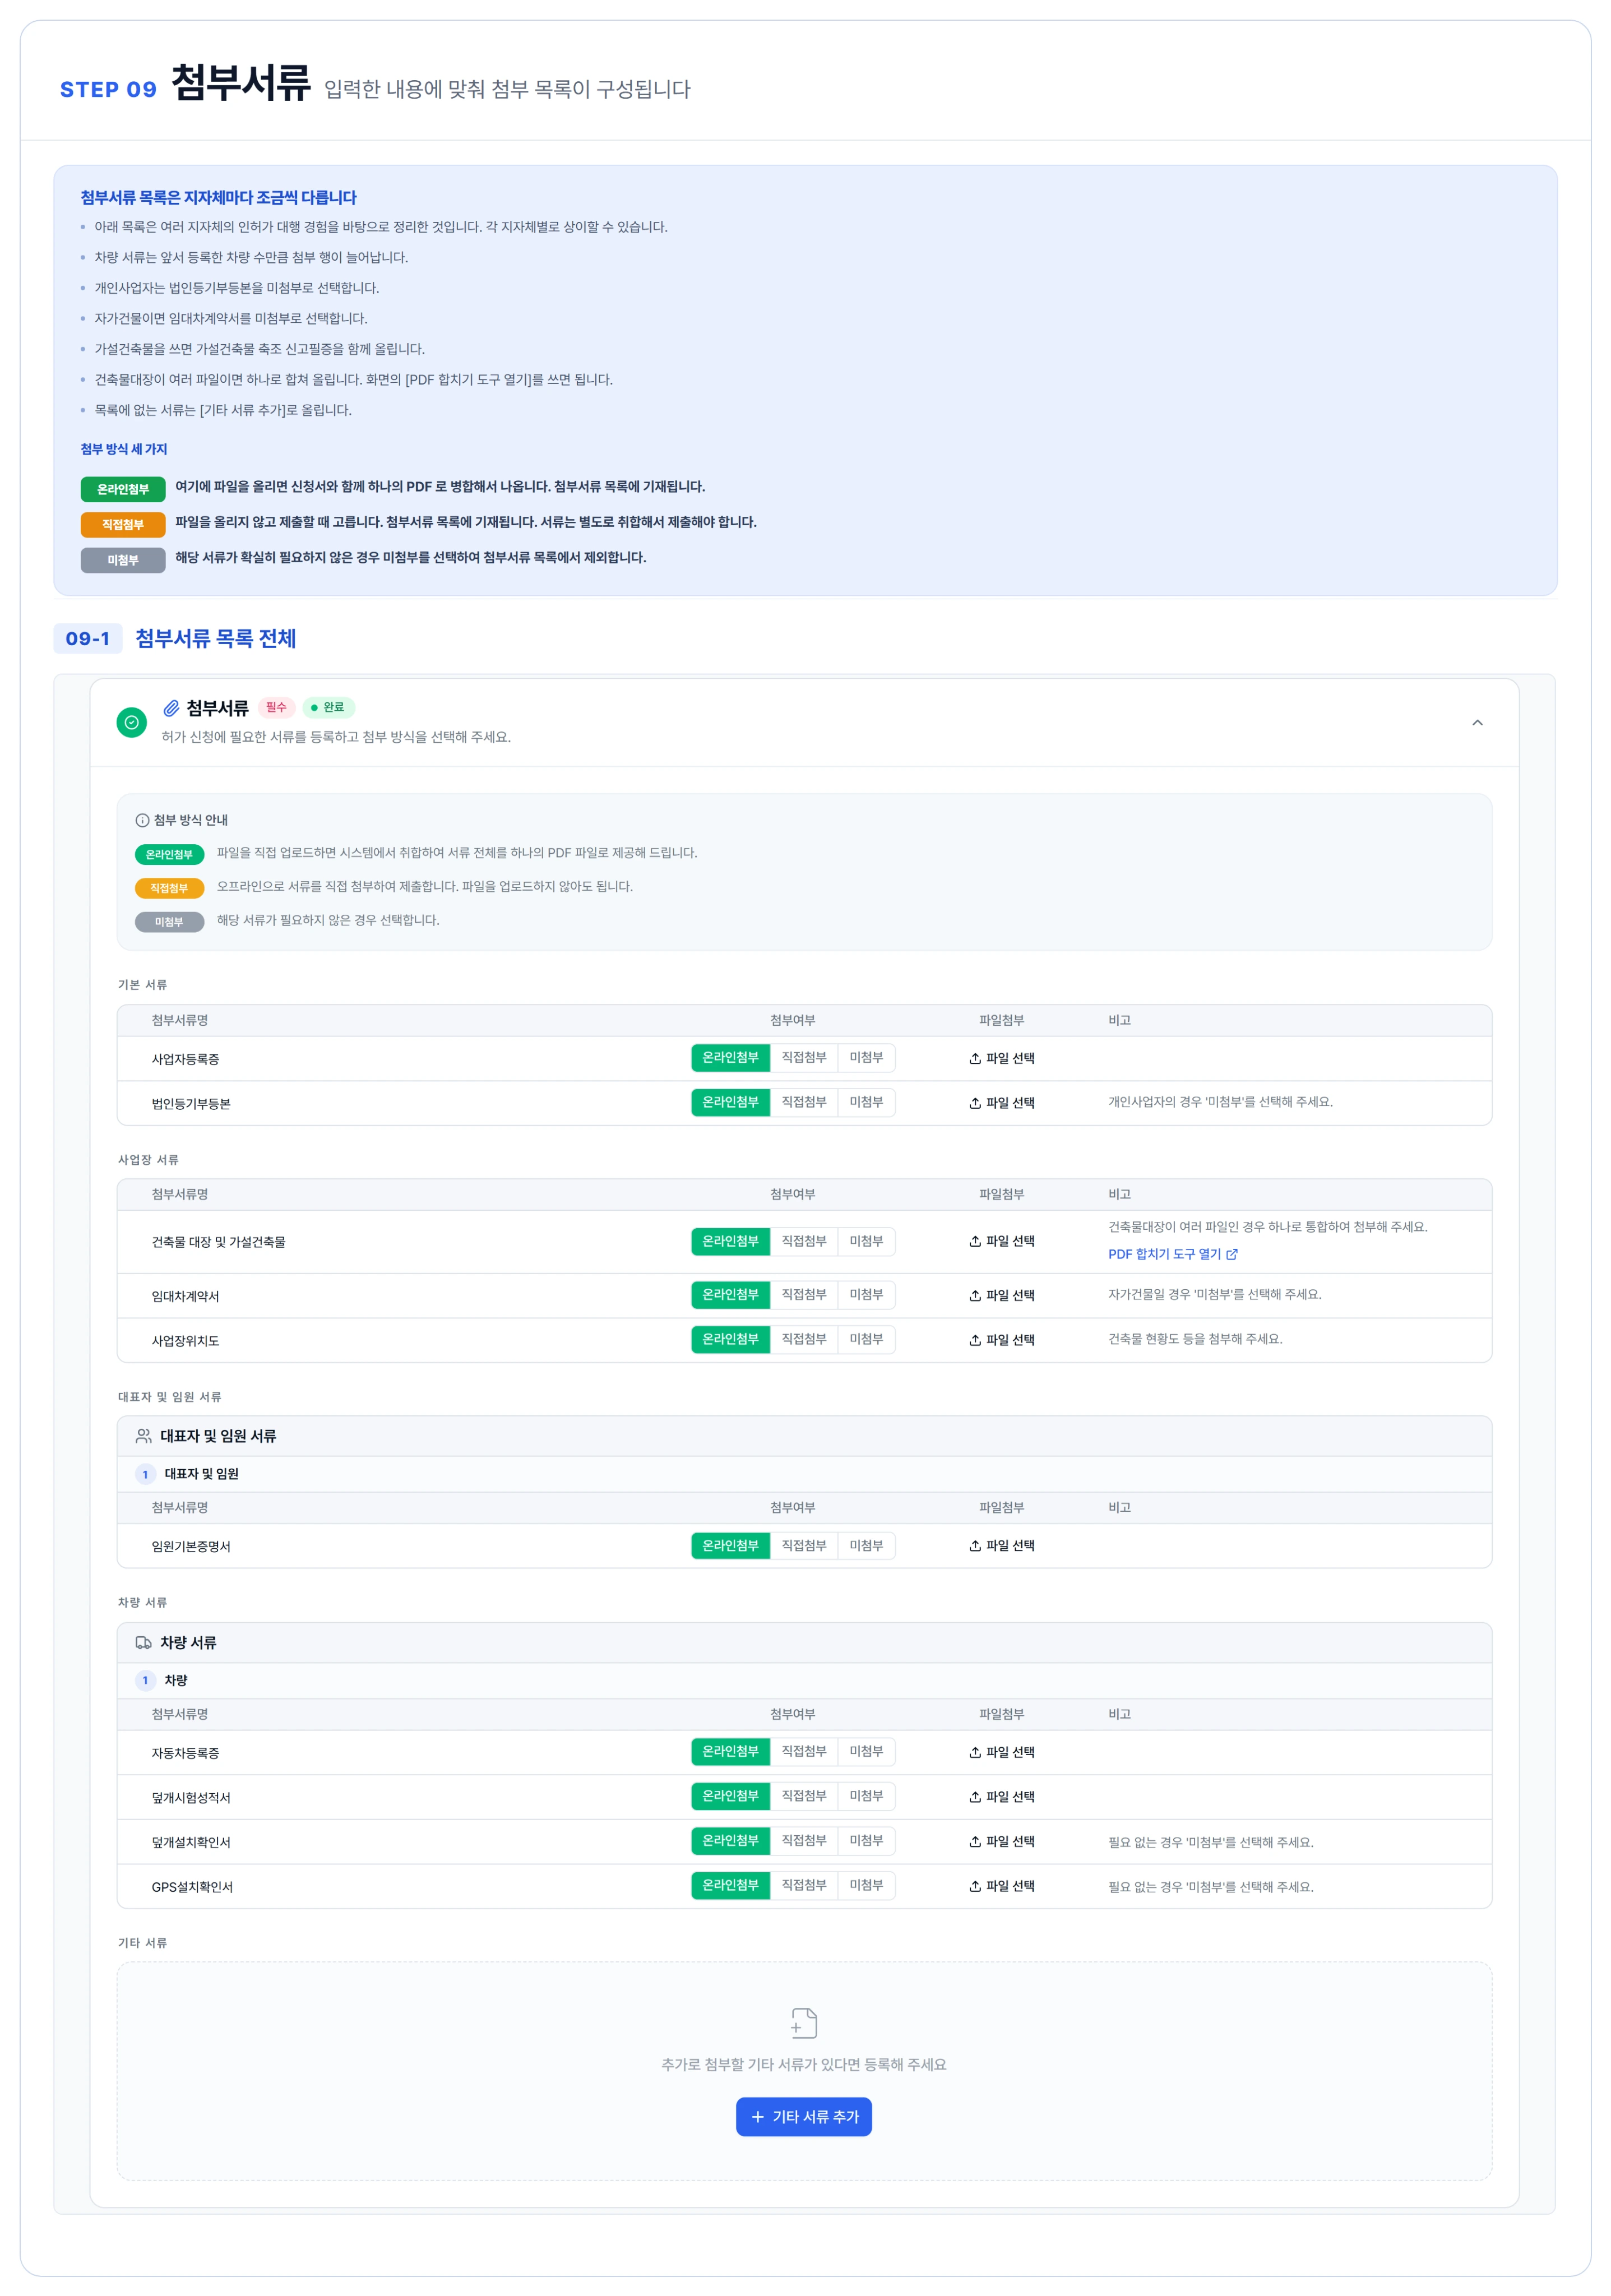Click 기타 서류 추가 button

coord(804,2117)
